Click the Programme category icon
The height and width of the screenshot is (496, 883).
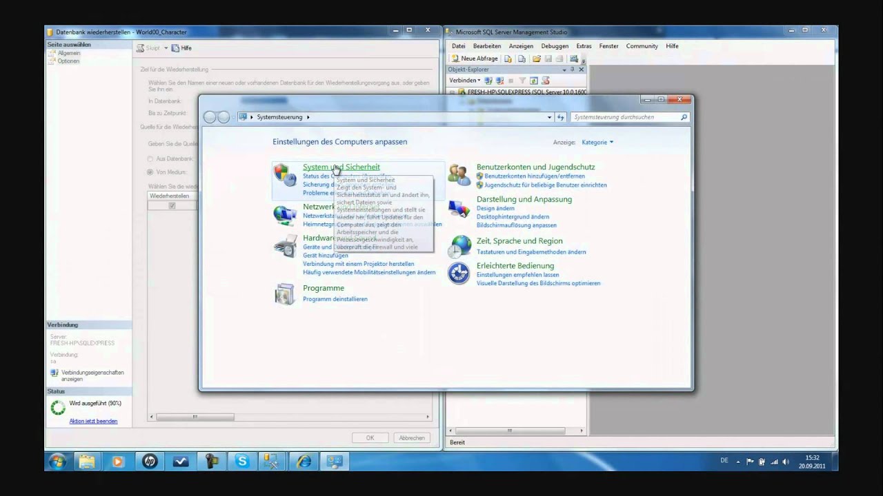pyautogui.click(x=285, y=293)
